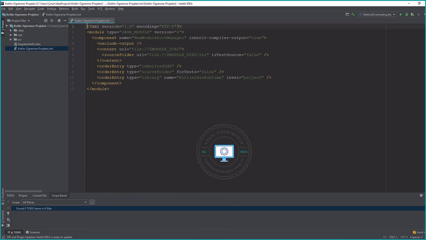
Task: Open the TODO panel gear settings
Action: (421, 196)
